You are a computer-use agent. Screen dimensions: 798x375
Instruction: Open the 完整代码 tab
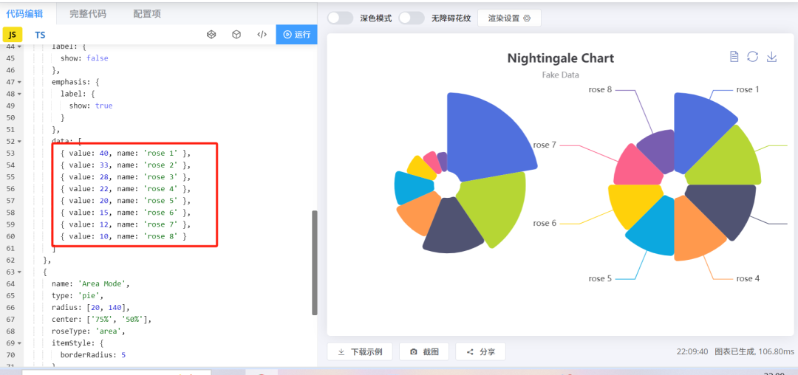click(x=88, y=14)
